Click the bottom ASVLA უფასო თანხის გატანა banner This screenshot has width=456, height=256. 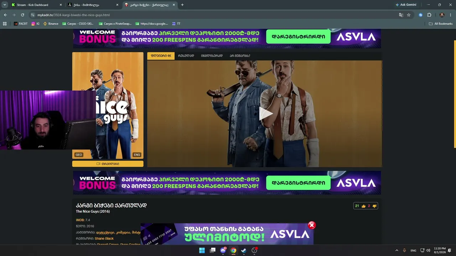(x=227, y=234)
